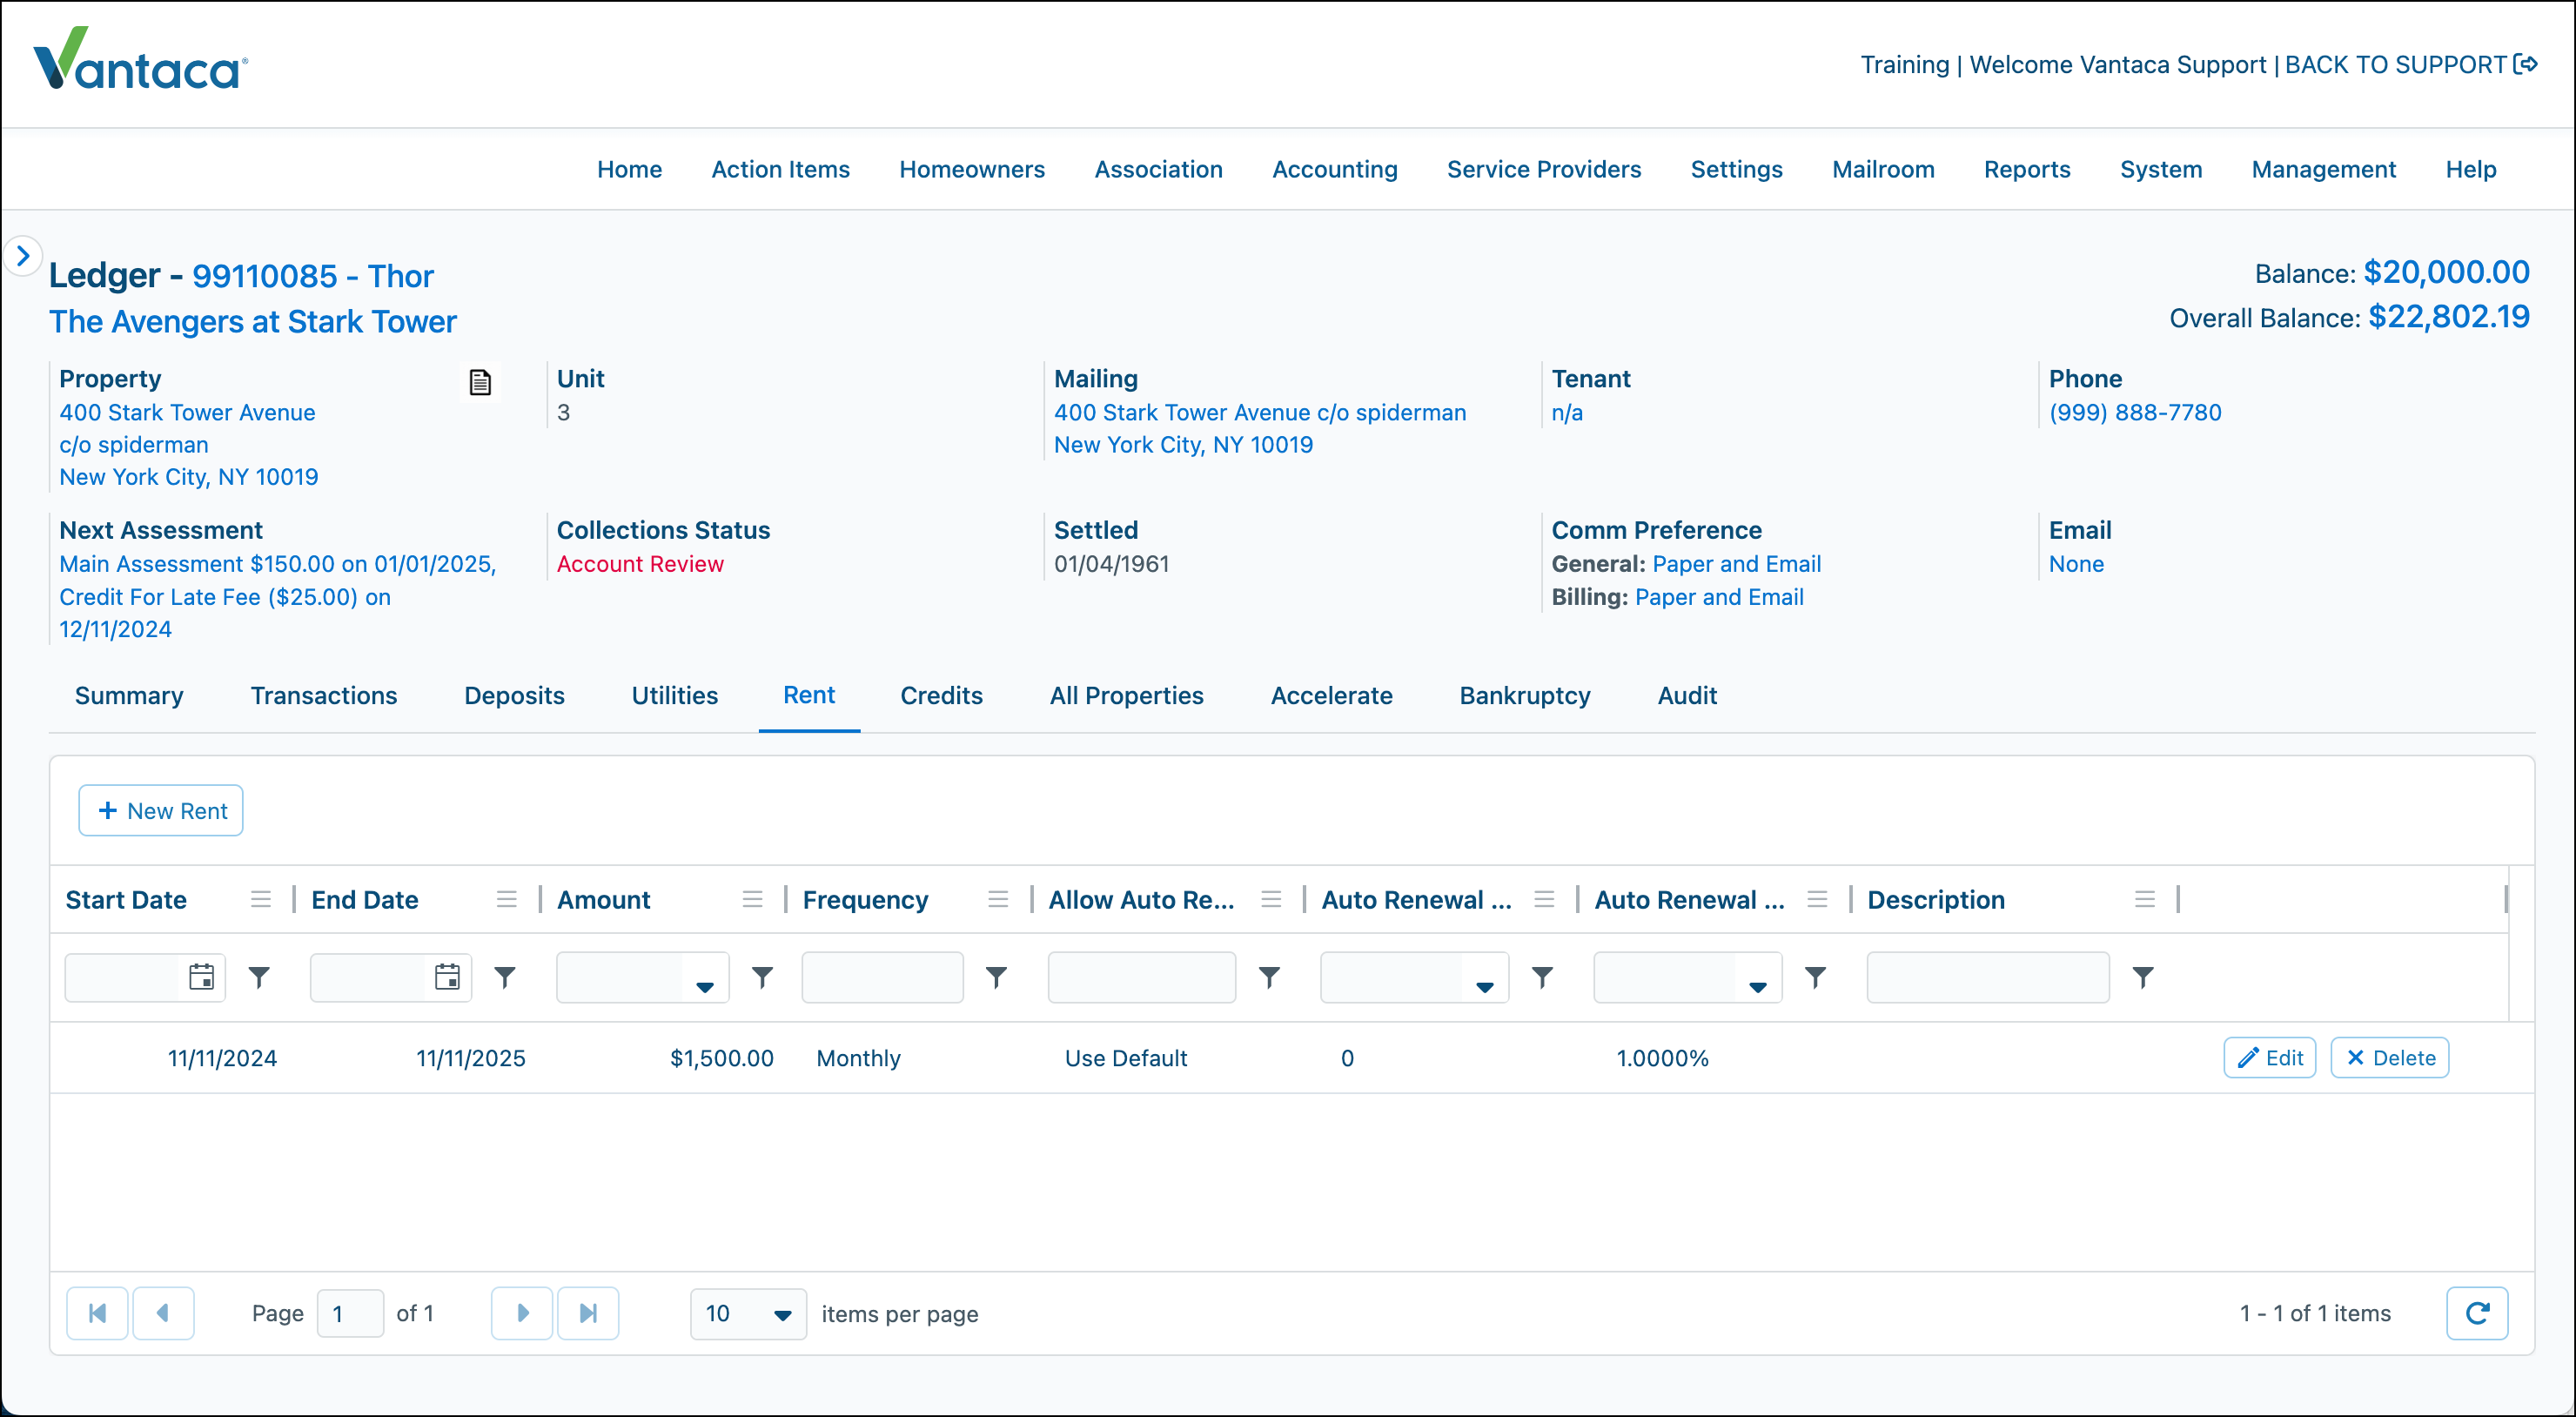Image resolution: width=2576 pixels, height=1417 pixels.
Task: Open the Help menu
Action: coord(2471,169)
